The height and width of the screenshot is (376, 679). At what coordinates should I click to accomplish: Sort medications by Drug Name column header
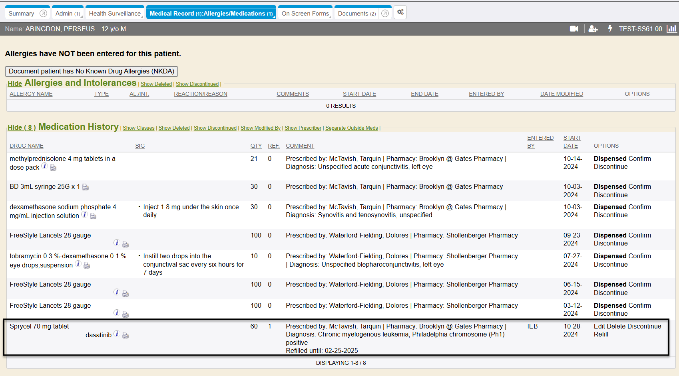click(x=26, y=146)
